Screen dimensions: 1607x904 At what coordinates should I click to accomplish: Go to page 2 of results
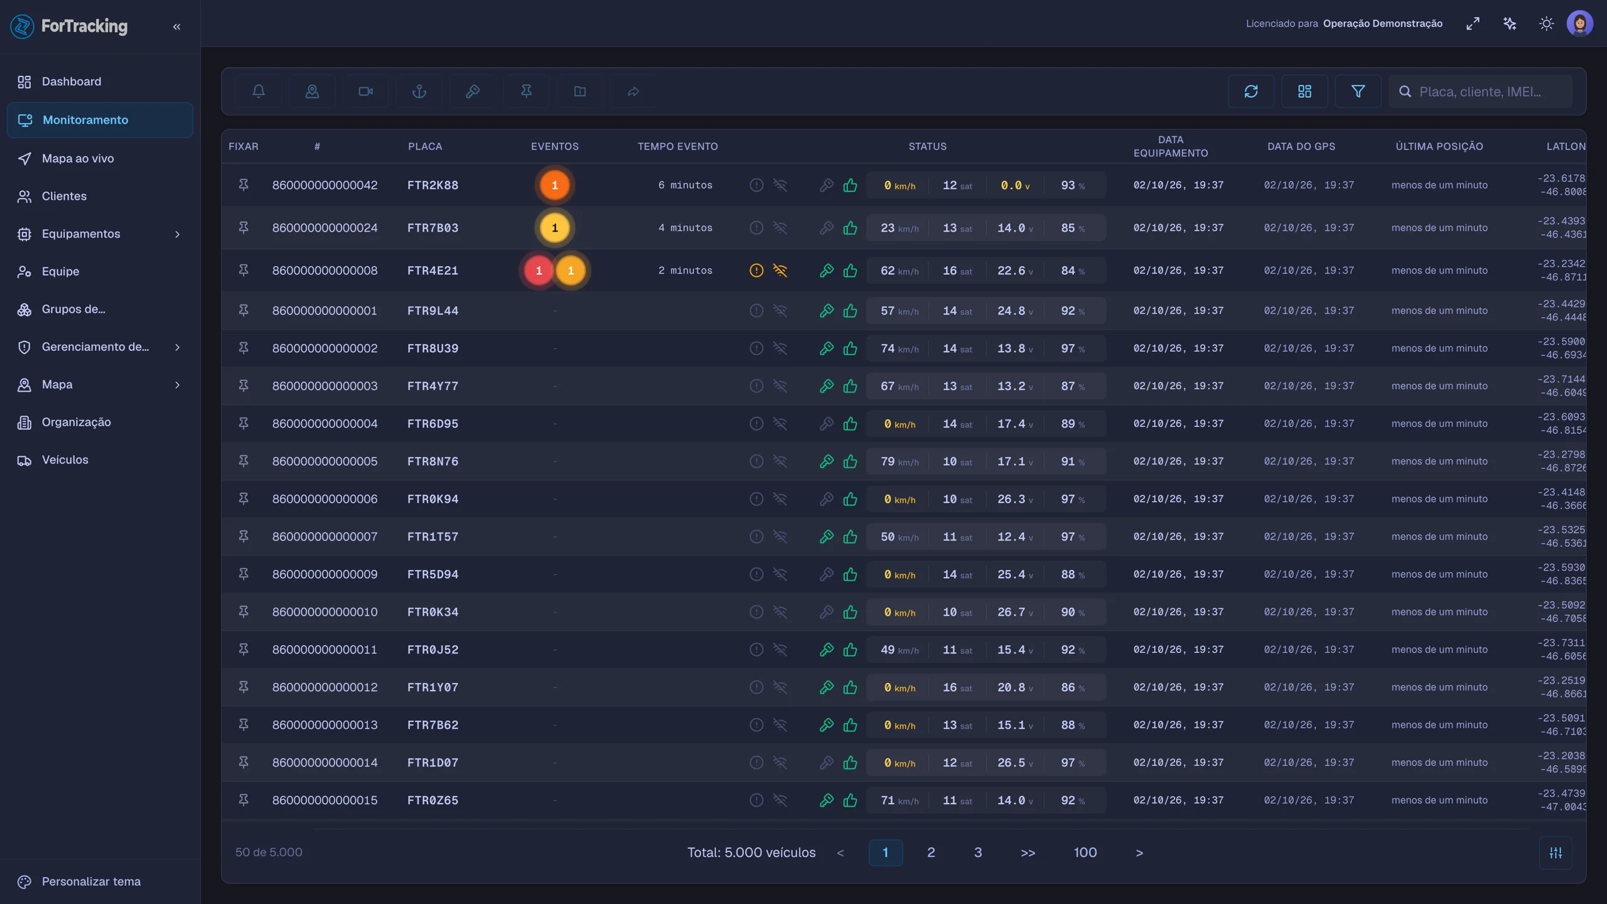931,853
